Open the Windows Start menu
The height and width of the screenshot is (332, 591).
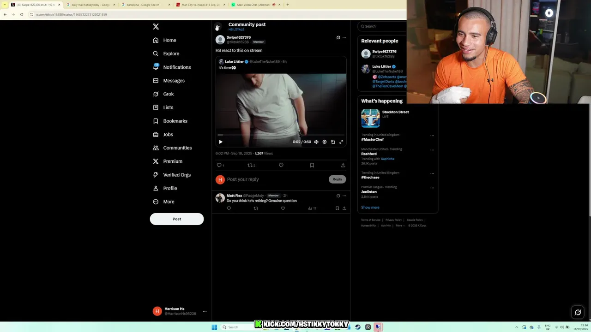coord(214,327)
